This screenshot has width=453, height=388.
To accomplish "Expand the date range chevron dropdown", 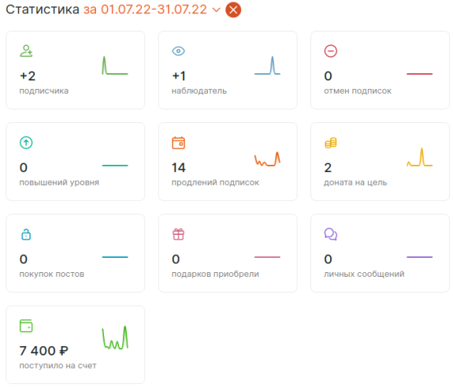I will coord(216,9).
